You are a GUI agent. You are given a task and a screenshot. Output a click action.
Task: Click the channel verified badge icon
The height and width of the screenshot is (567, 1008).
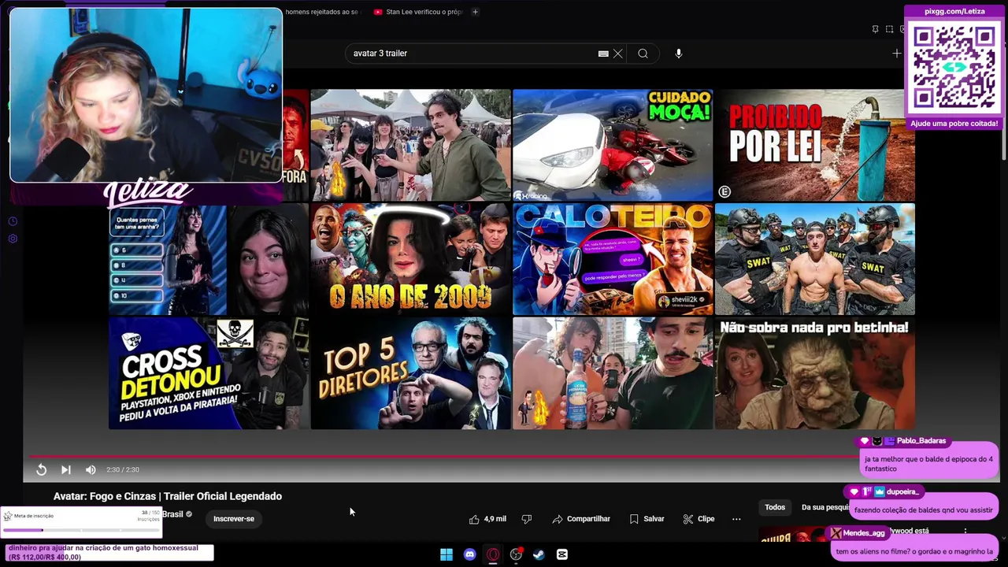pos(188,514)
